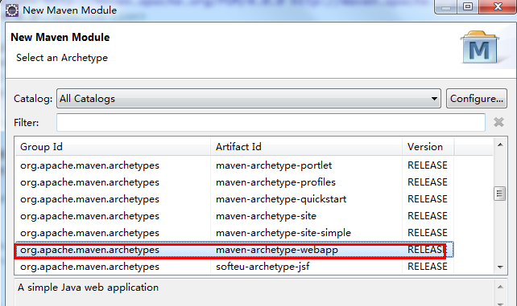Click the archetype list scroll down arrow

(500, 267)
